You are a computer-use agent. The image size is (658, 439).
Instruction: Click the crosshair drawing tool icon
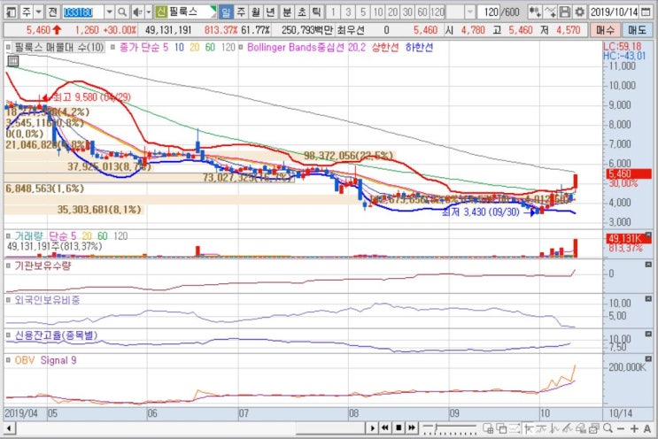point(529,428)
